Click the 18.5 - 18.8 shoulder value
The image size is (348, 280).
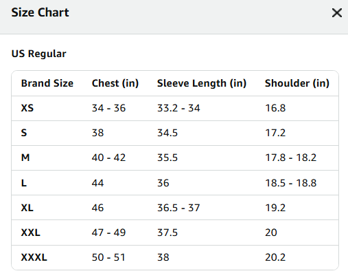click(x=290, y=183)
